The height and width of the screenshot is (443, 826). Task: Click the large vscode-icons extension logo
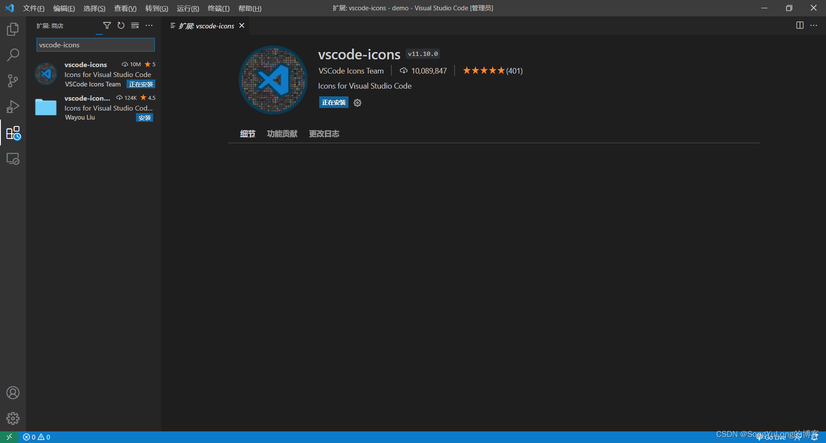coord(273,80)
